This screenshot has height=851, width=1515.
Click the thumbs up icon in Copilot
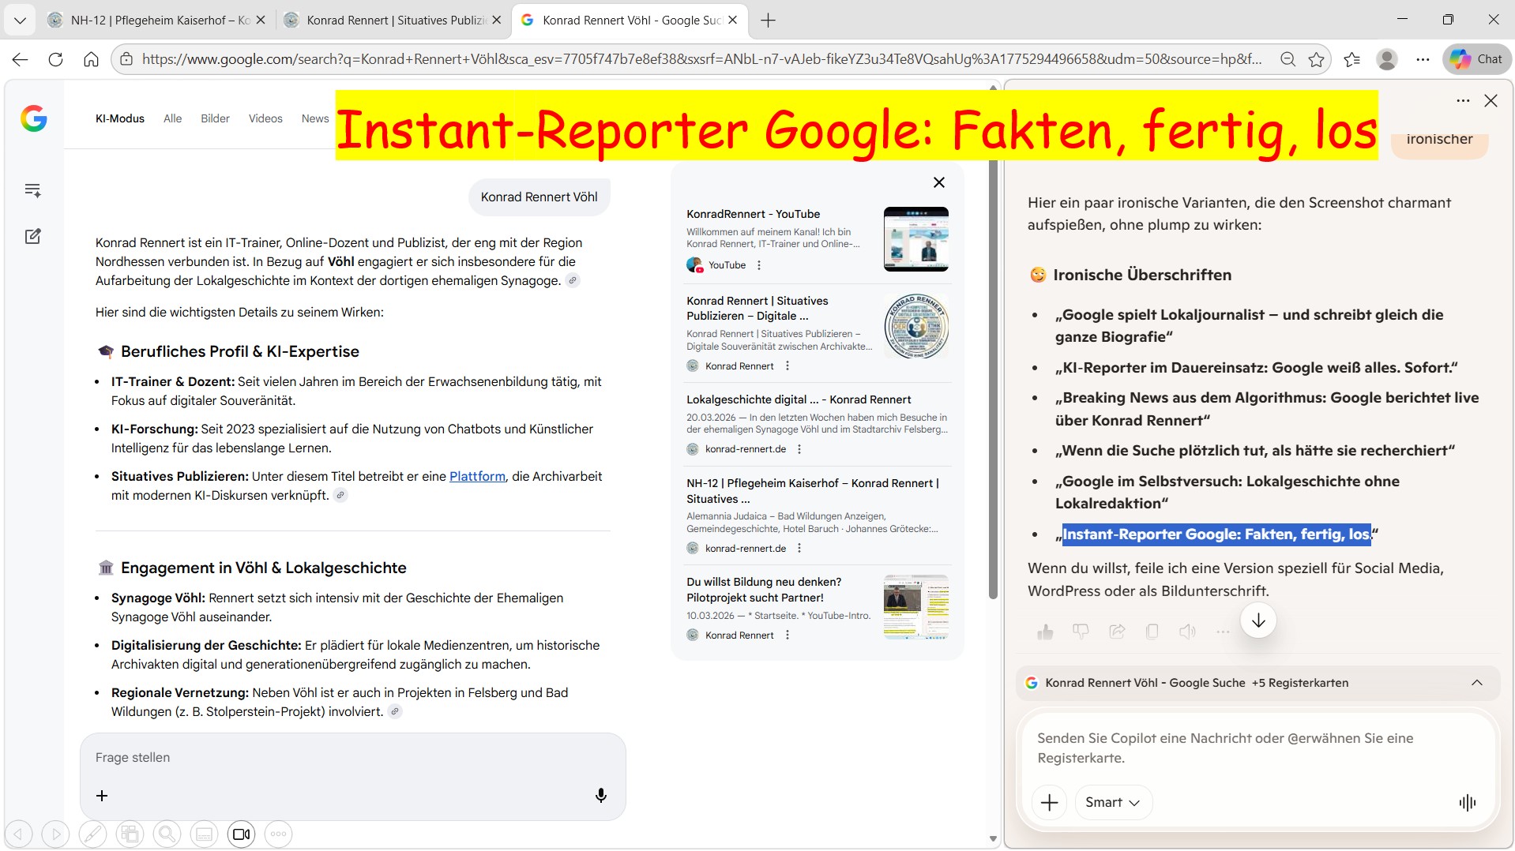[1045, 632]
